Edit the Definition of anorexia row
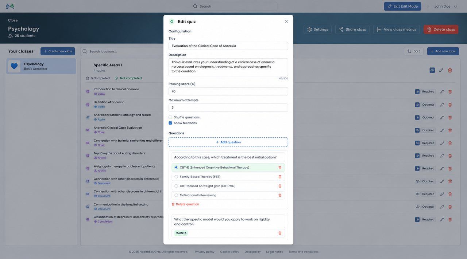 coord(442,105)
